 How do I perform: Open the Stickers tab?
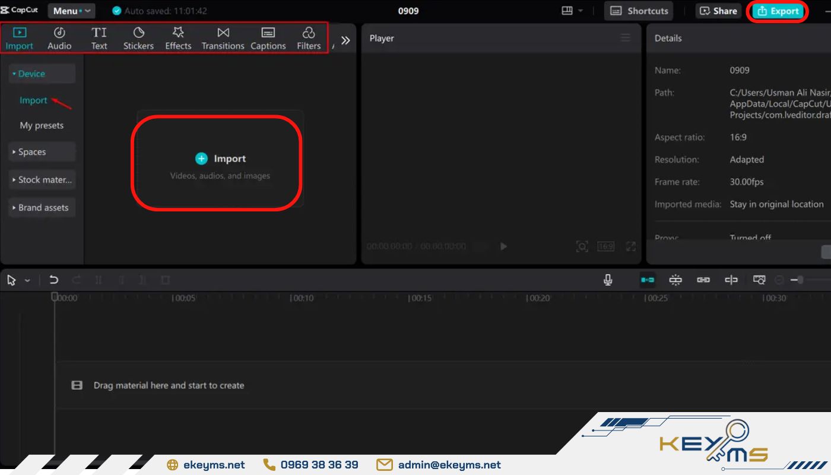[138, 39]
